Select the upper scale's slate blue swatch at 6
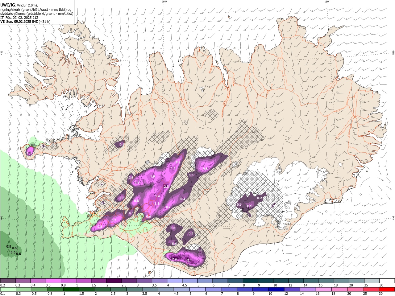 220,281
